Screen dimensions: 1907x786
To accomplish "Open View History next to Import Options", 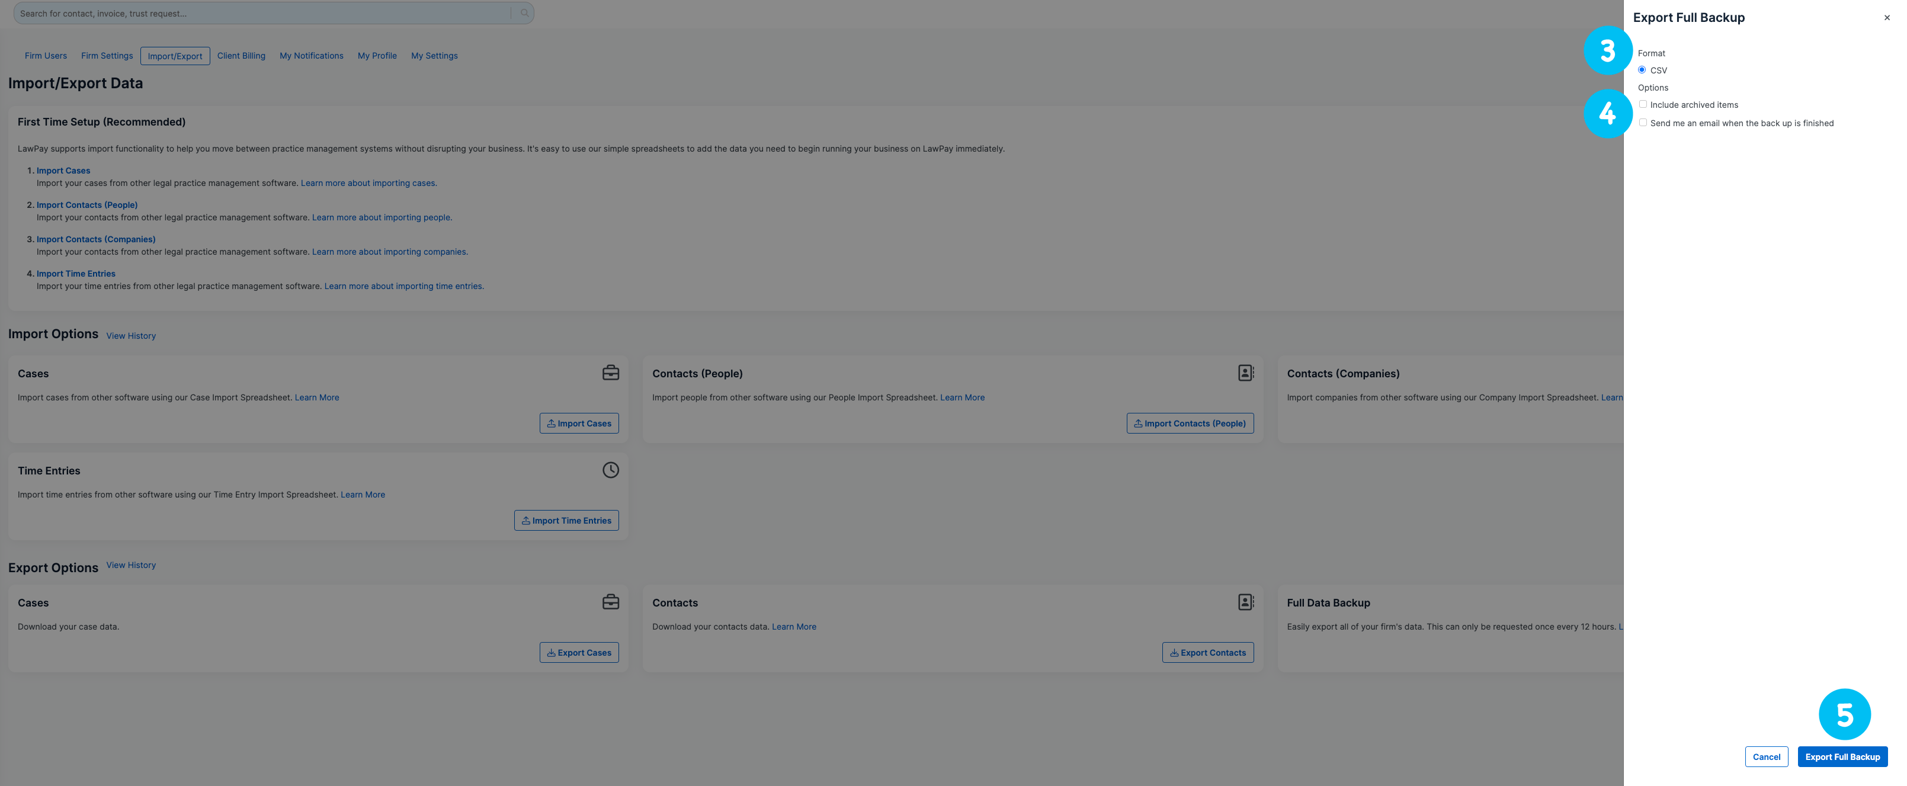I will pos(131,336).
